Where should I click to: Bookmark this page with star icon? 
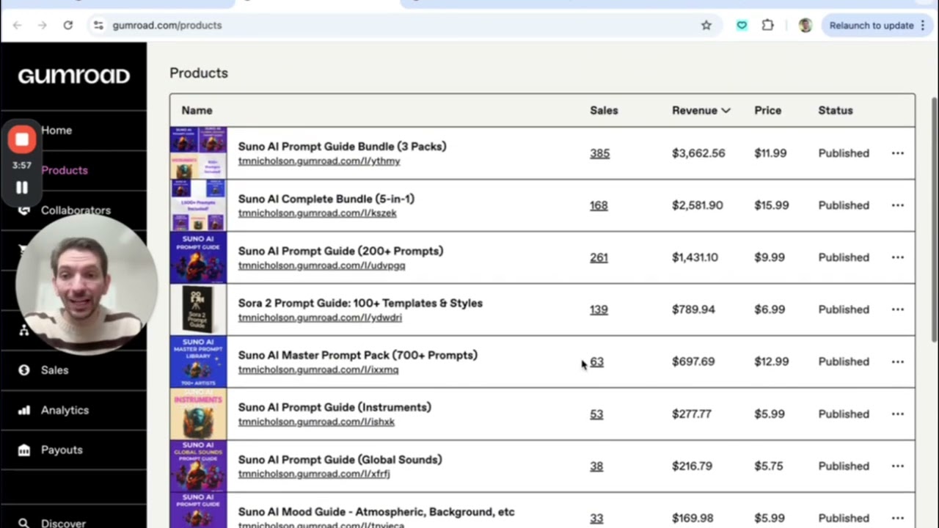coord(706,25)
